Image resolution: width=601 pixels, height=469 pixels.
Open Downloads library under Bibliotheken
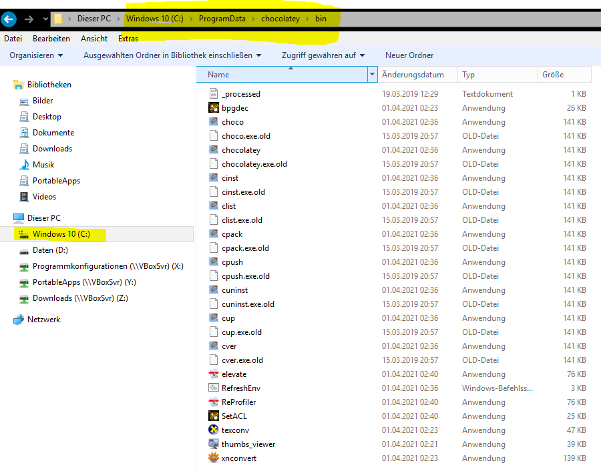click(52, 149)
